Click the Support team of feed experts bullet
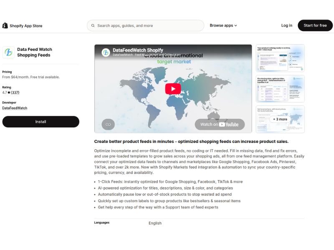Screen dimensions: 334x250 pyautogui.click(x=158, y=207)
